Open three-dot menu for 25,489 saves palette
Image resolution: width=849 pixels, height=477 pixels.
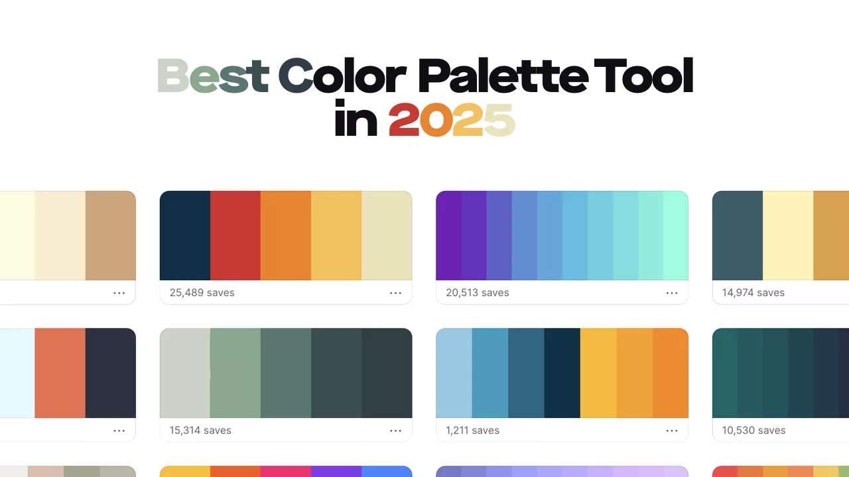(395, 293)
